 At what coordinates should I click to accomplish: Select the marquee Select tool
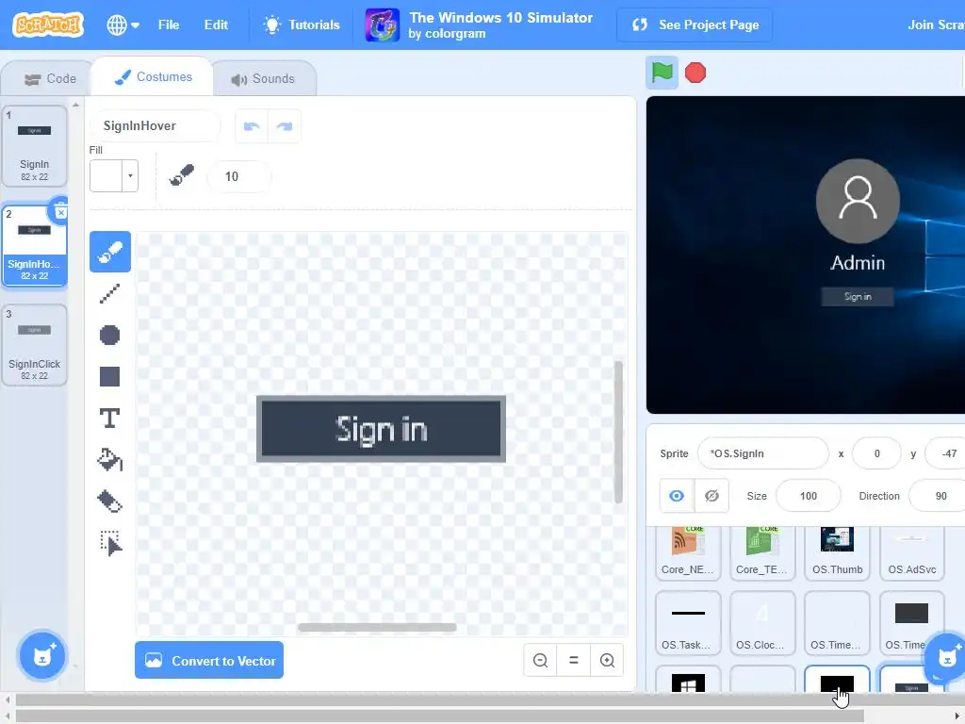110,543
